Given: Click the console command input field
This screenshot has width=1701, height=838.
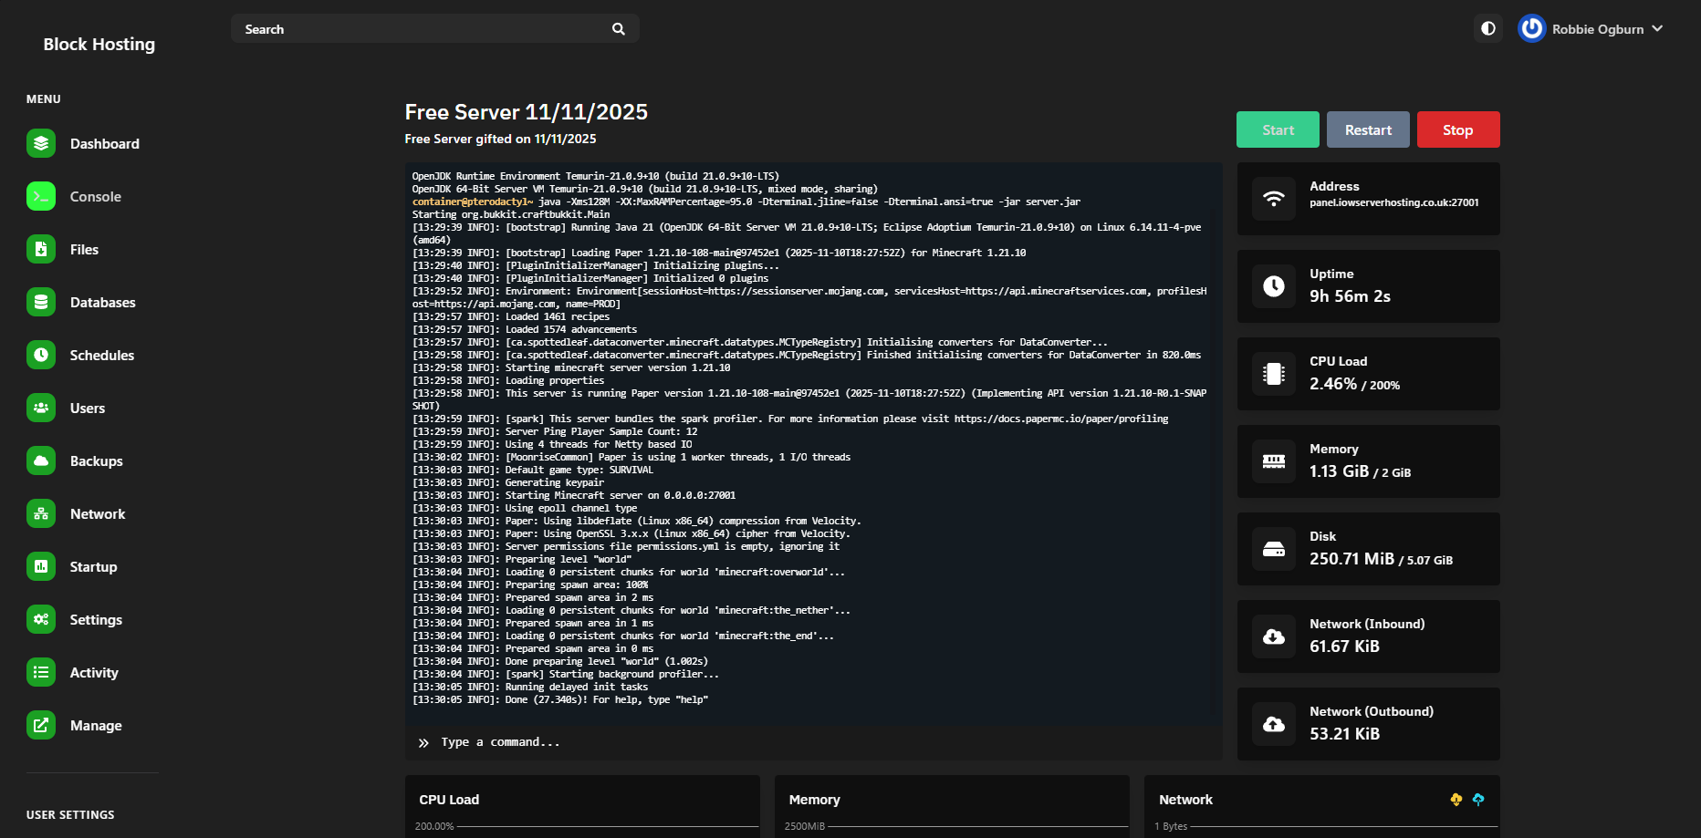Looking at the screenshot, I should [x=813, y=742].
